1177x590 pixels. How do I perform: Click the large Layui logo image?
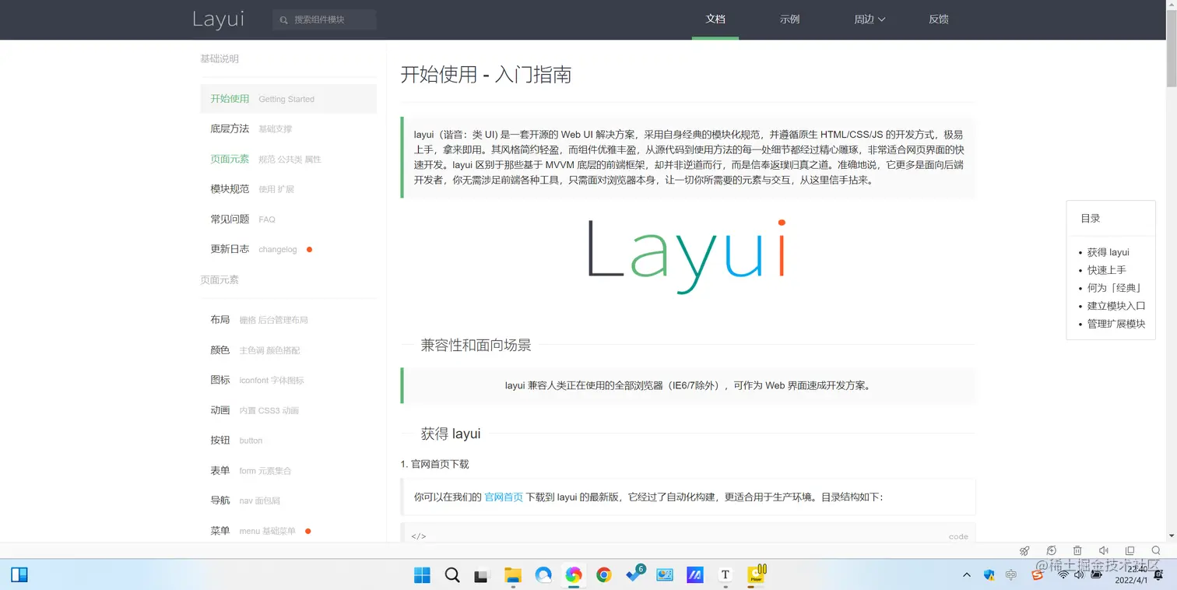[x=687, y=258]
